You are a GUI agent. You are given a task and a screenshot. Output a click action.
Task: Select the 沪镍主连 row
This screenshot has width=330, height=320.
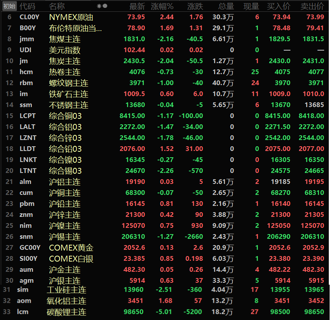(65, 226)
